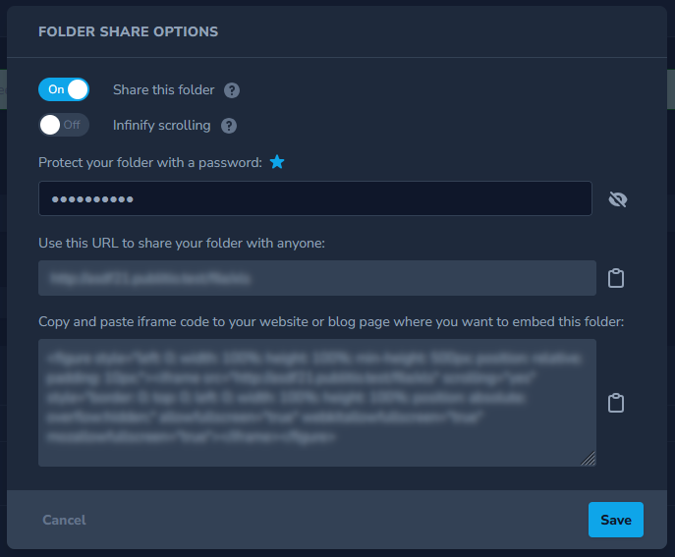Click the Use this URL label
675x557 pixels.
tap(182, 244)
